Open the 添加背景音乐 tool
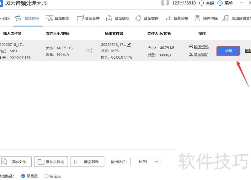The height and width of the screenshot is (180, 251). click(237, 18)
